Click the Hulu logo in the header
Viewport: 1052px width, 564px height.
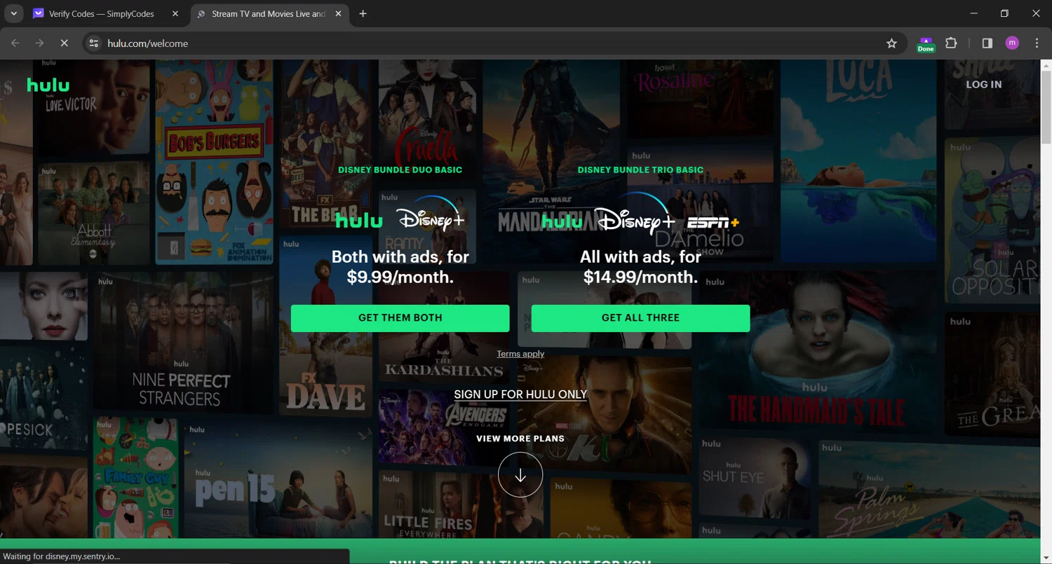[48, 85]
